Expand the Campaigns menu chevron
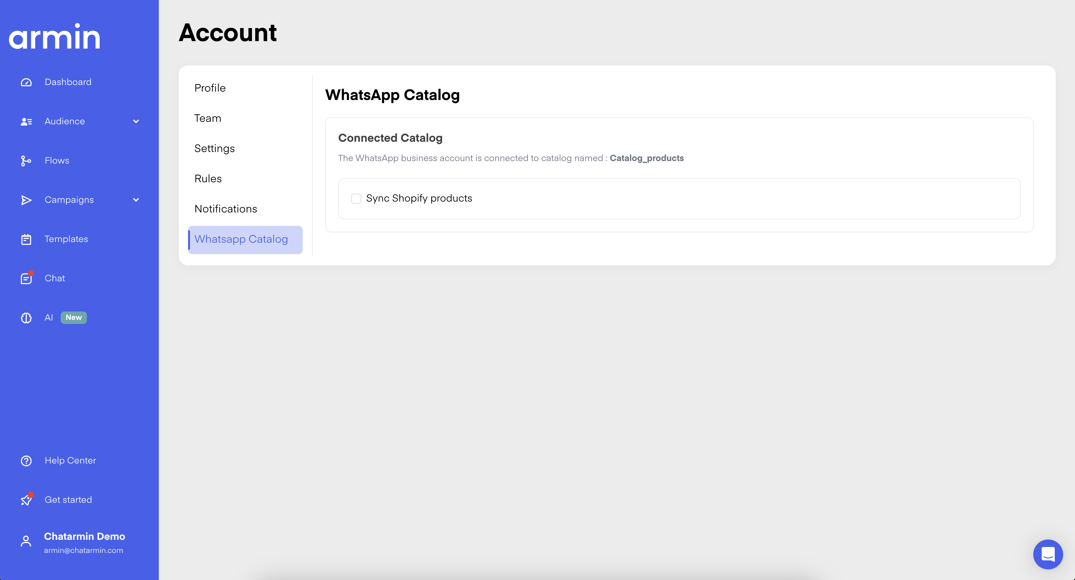1075x580 pixels. click(x=136, y=200)
